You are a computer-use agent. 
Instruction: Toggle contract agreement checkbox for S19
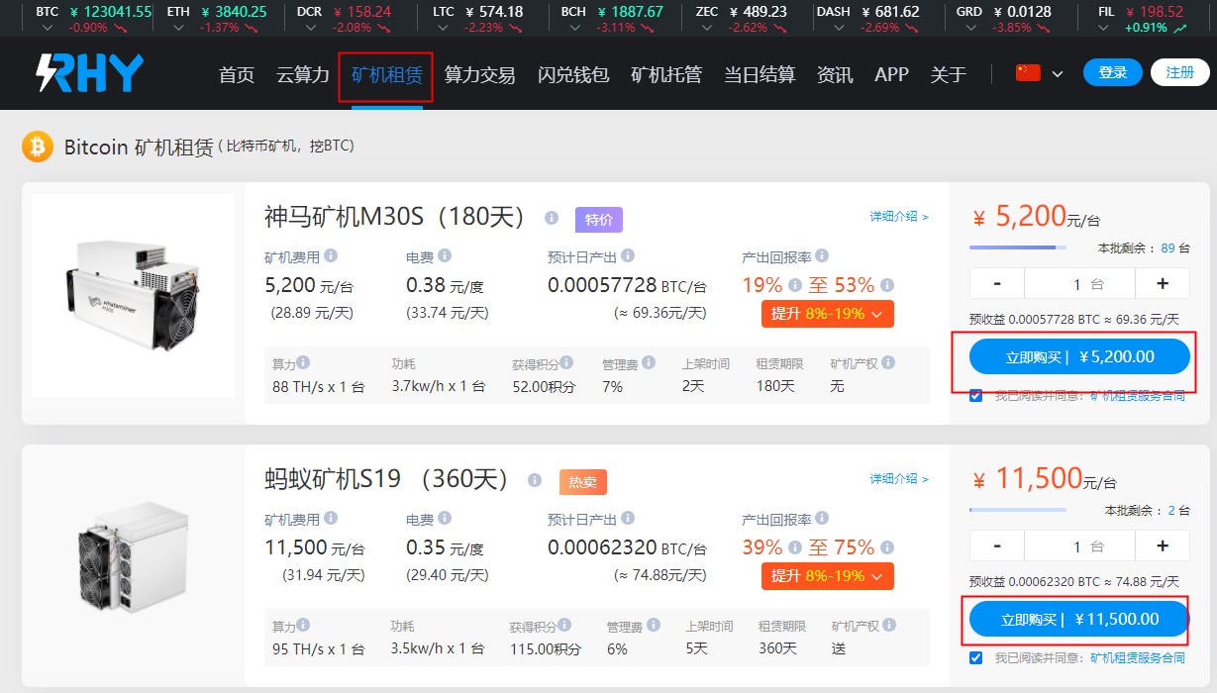point(976,657)
